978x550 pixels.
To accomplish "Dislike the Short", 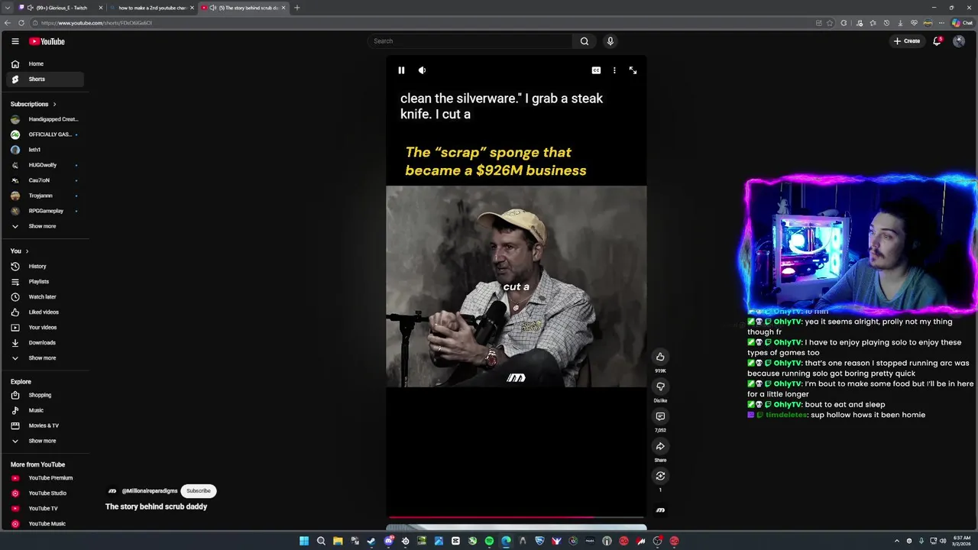I will (x=660, y=387).
